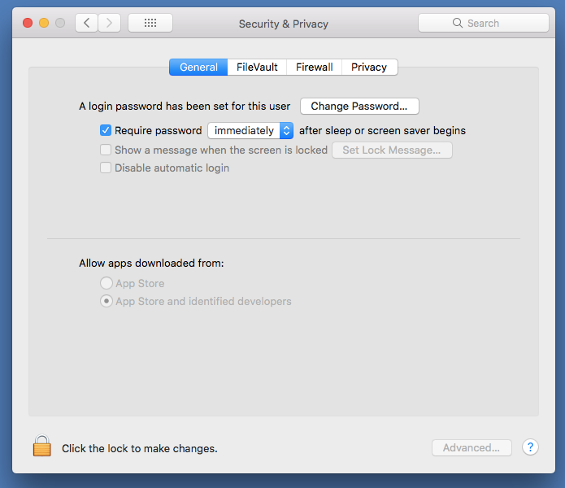This screenshot has height=488, width=565.
Task: Choose App Store and identified developers option
Action: (106, 302)
